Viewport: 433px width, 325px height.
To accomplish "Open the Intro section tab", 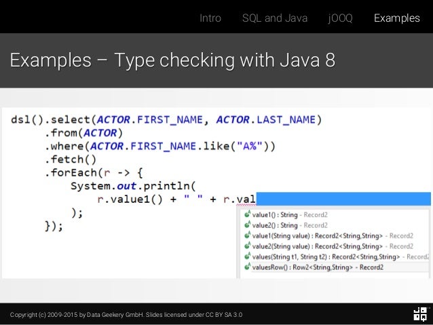I will (x=210, y=18).
